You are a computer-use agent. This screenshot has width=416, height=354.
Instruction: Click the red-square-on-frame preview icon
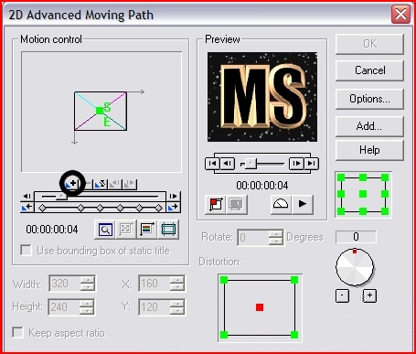coord(216,204)
